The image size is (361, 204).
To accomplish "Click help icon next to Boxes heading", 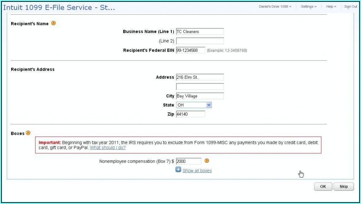I will [x=28, y=133].
